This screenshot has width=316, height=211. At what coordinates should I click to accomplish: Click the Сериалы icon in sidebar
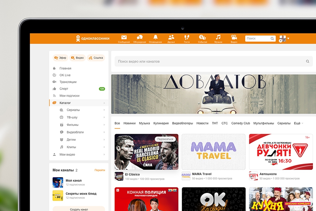tap(61, 110)
